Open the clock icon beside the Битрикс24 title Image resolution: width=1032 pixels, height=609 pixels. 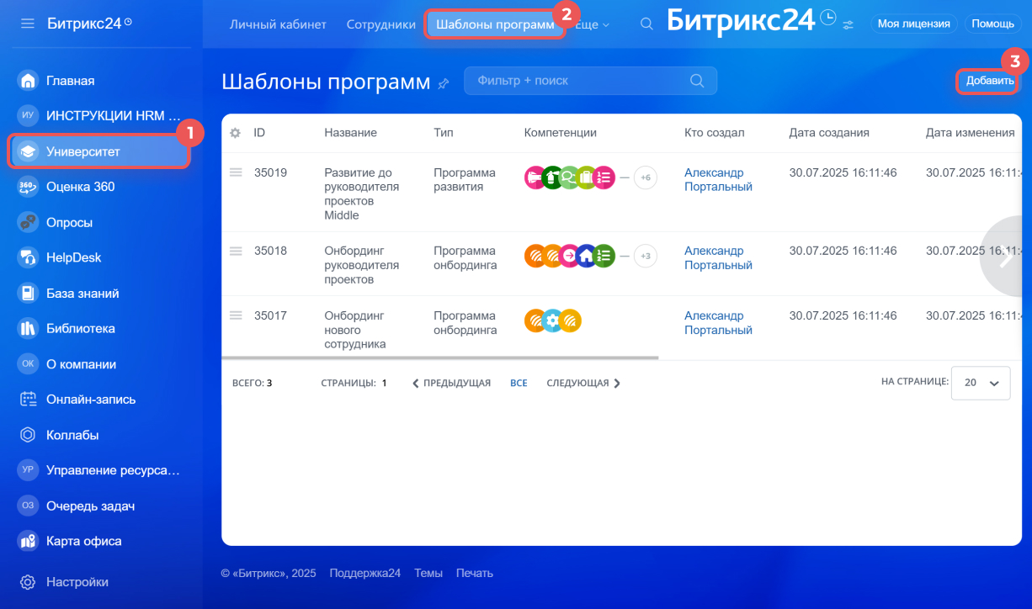point(827,17)
